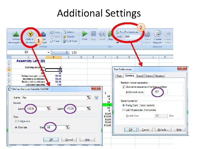Click Cancel in Run Preferences dialog
198x149 pixels.
coord(145,130)
